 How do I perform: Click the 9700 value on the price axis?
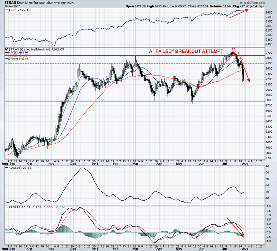click(x=269, y=53)
